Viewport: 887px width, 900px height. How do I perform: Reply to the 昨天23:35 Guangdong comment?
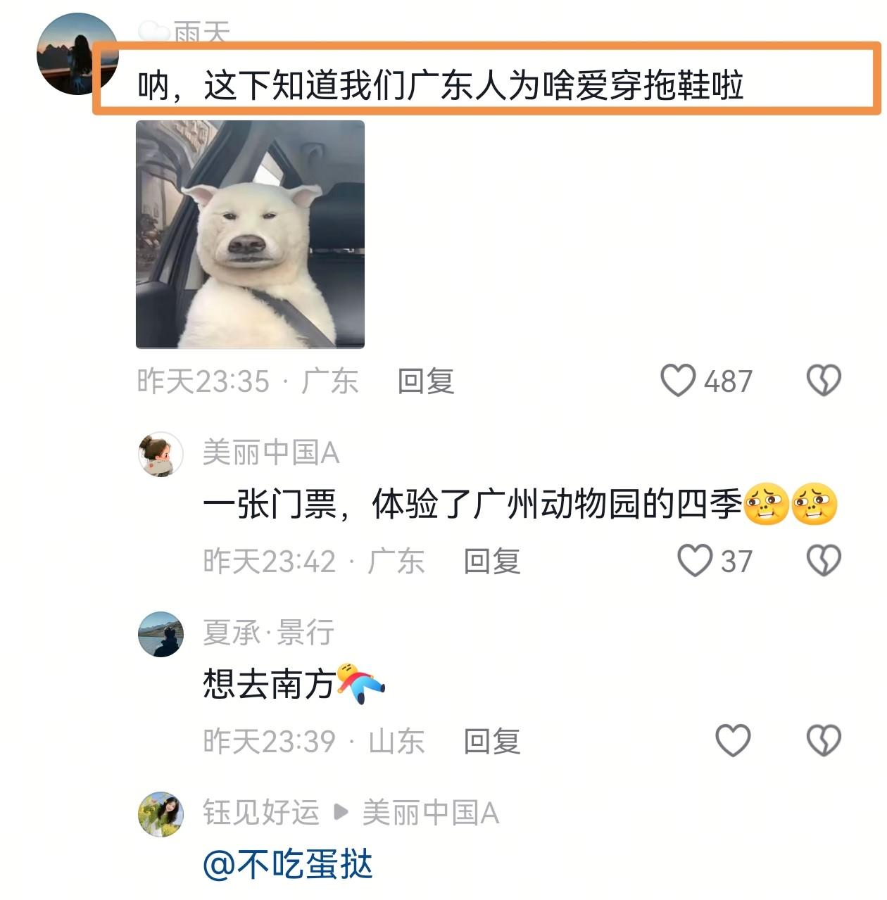click(x=426, y=381)
